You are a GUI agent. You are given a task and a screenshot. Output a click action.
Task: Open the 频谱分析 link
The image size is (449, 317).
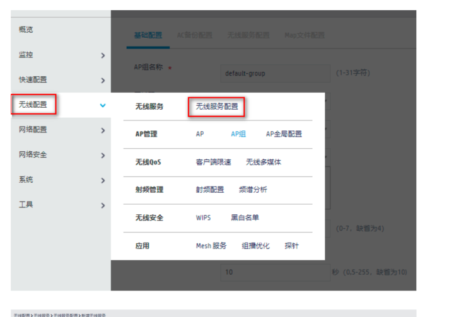pos(253,190)
